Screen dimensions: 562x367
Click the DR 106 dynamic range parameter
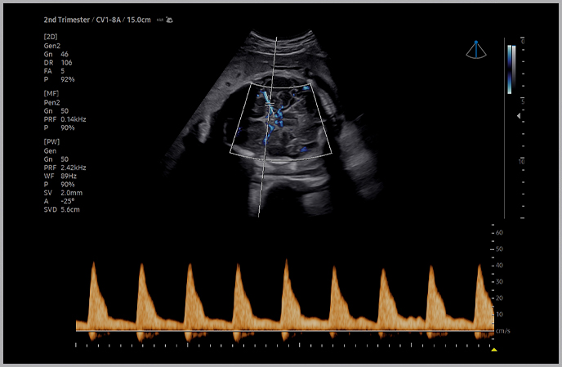58,62
